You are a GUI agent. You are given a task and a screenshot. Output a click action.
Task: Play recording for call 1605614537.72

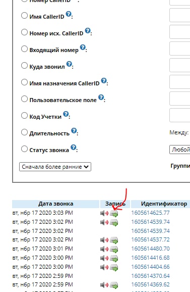(x=104, y=240)
